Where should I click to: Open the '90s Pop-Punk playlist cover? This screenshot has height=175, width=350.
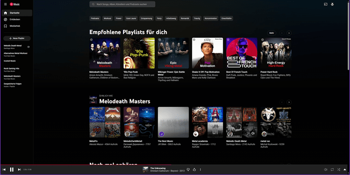(x=139, y=53)
